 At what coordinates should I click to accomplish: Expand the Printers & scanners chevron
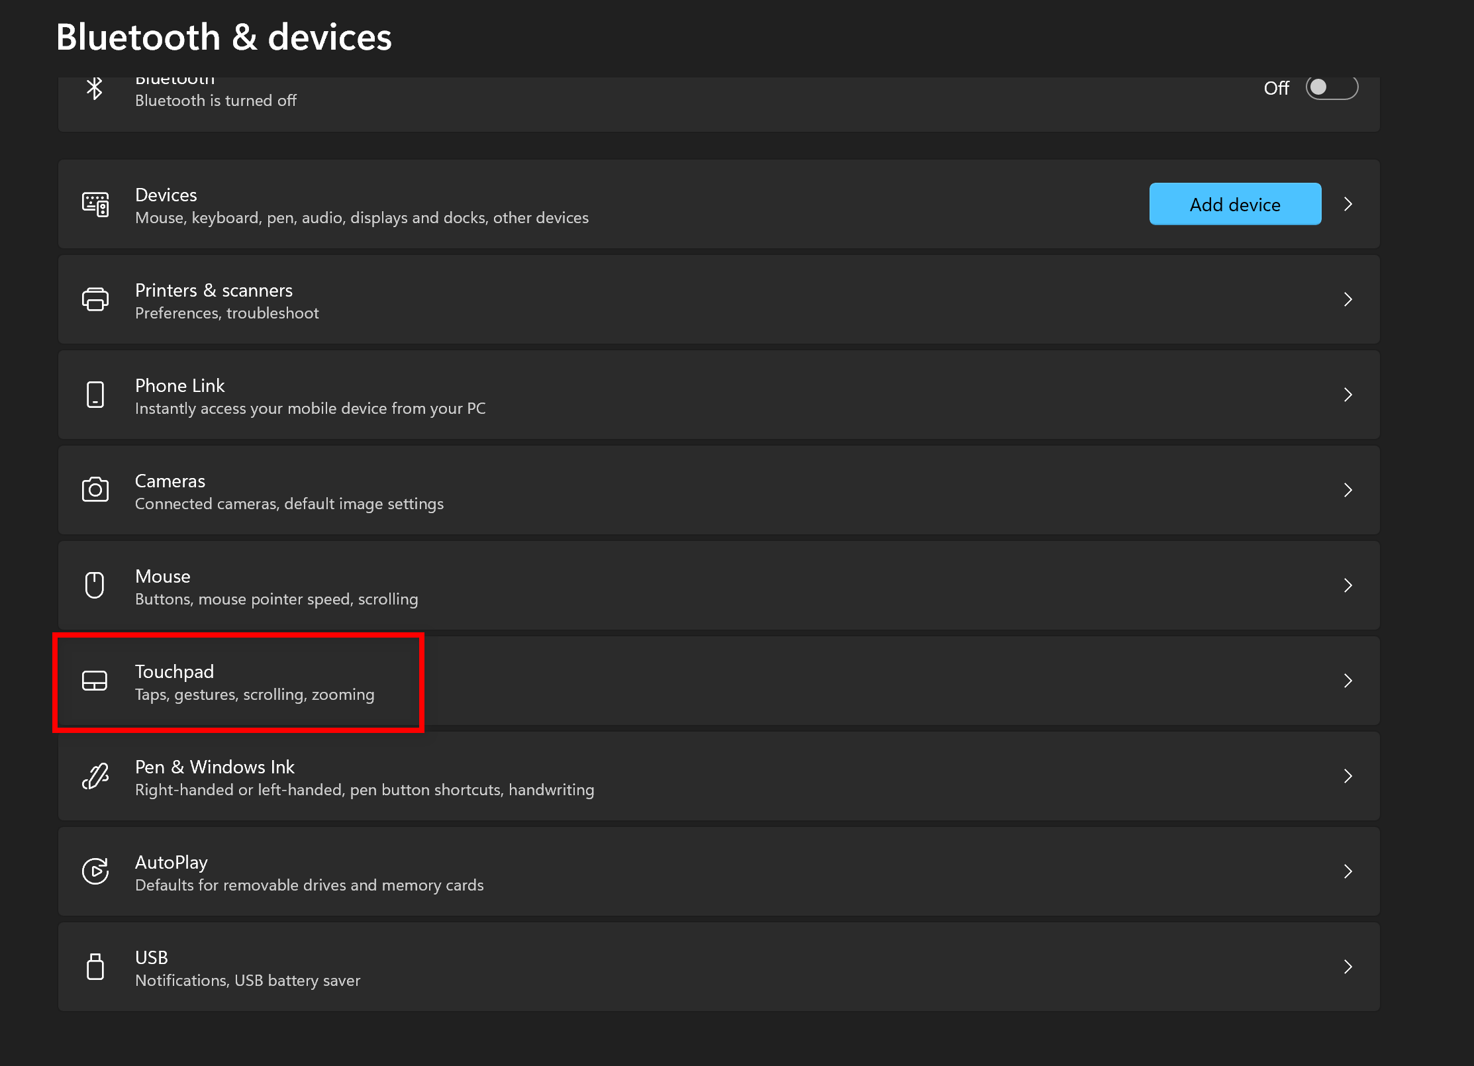pyautogui.click(x=1348, y=300)
